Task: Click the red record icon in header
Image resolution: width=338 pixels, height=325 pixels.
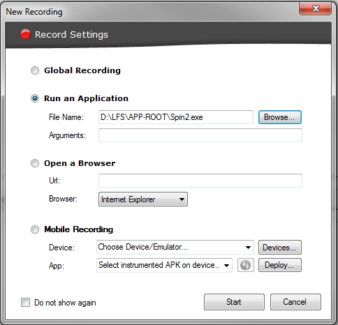Action: [25, 34]
